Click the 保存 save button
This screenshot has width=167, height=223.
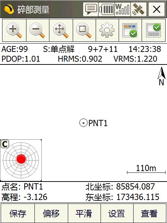[18, 213]
